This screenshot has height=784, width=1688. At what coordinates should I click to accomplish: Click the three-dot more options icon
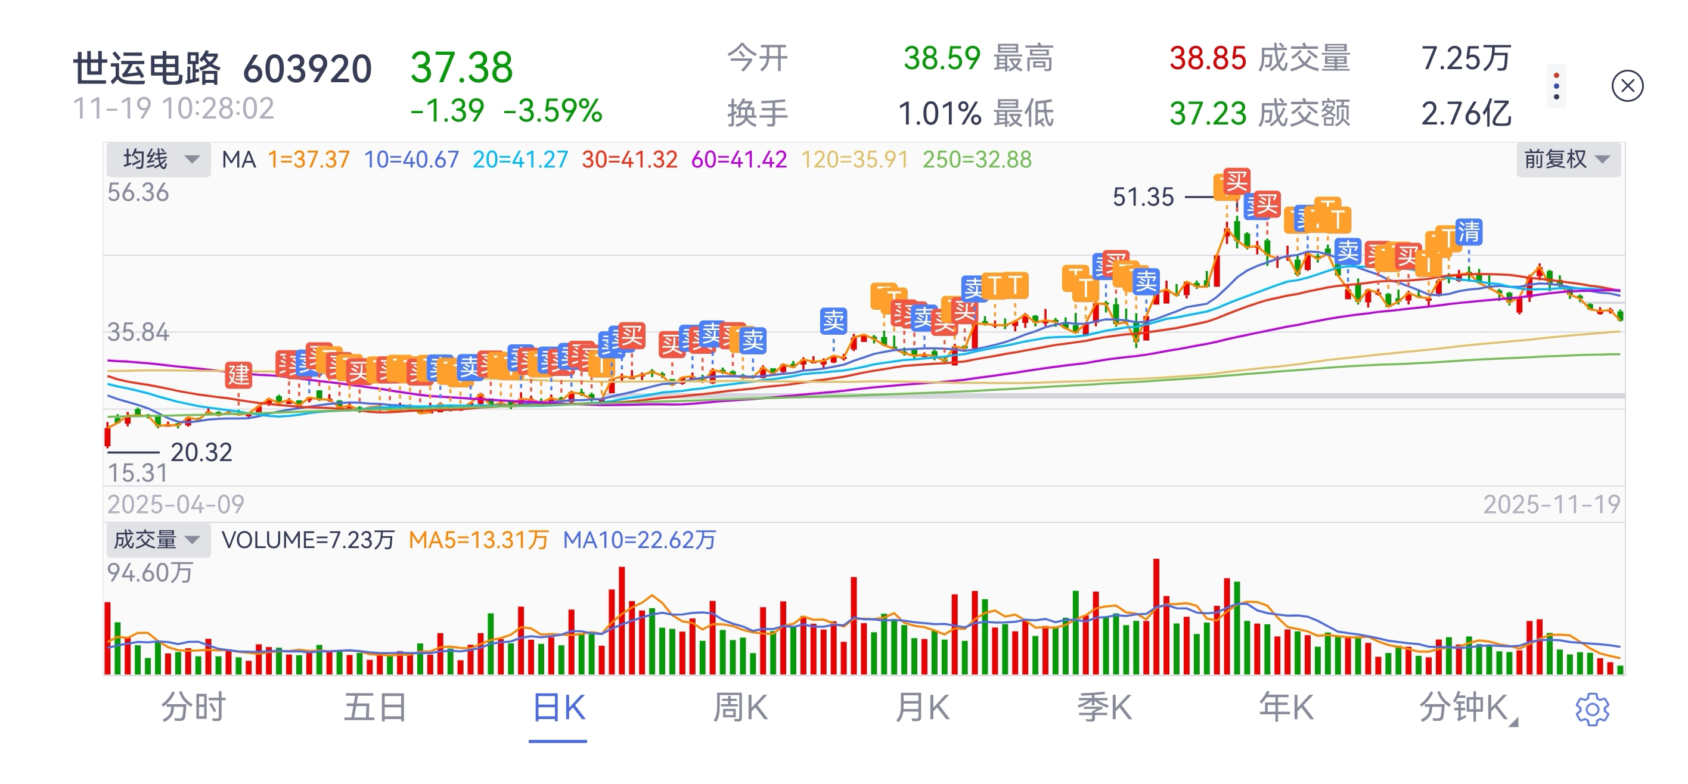click(x=1556, y=86)
